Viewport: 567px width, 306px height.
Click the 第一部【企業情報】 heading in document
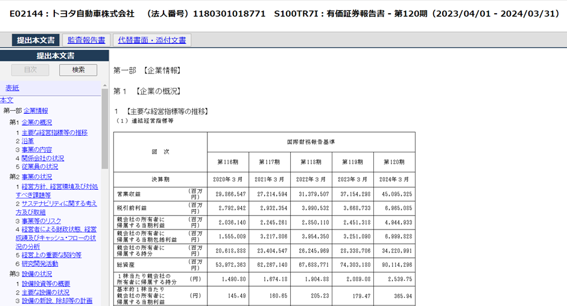click(147, 70)
